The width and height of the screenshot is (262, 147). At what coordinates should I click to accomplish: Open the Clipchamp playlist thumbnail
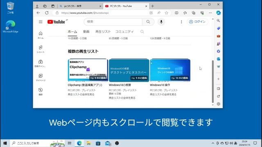tap(88, 70)
